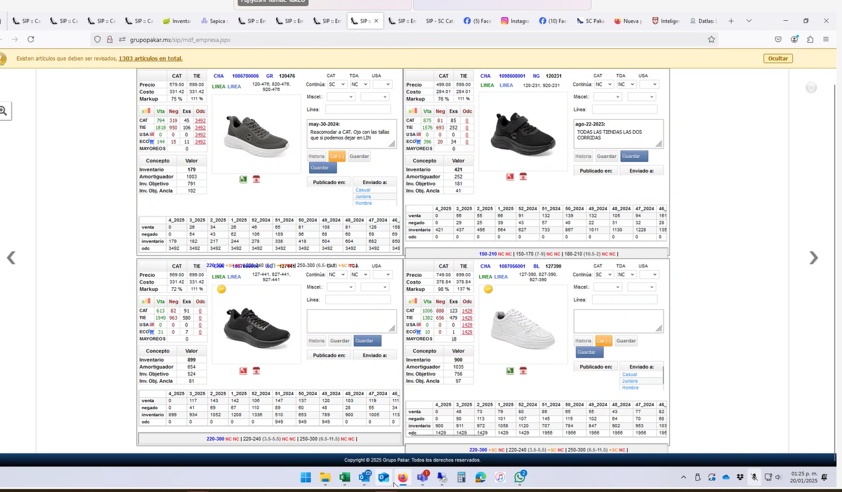Image resolution: width=842 pixels, height=492 pixels.
Task: Click the magnifier zoom icon on left edge
Action: 3,111
